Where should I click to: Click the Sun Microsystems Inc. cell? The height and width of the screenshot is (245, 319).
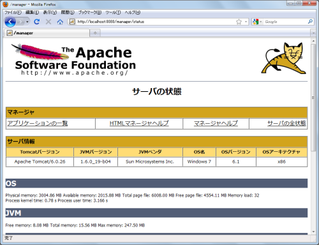coord(150,161)
